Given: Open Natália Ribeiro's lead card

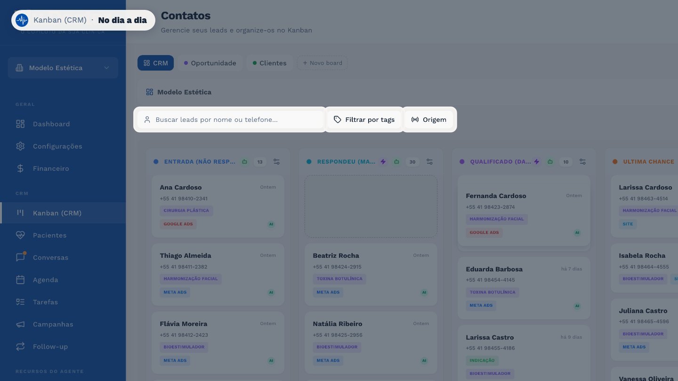Looking at the screenshot, I should 371,343.
